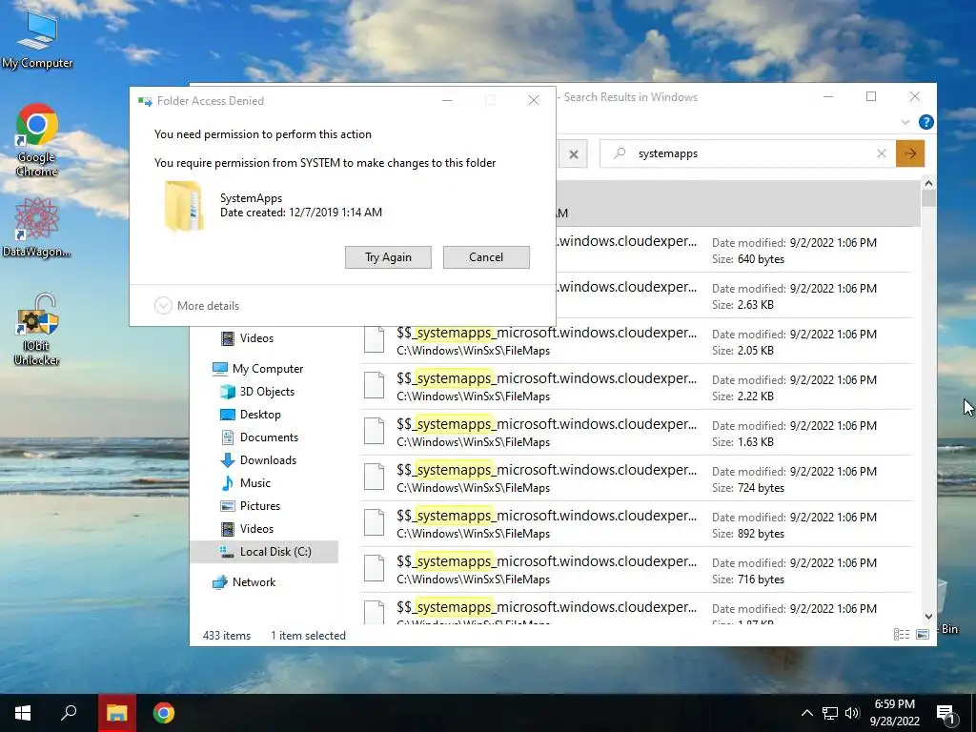Open the Explorer help question mark
This screenshot has height=732, width=976.
[x=926, y=122]
